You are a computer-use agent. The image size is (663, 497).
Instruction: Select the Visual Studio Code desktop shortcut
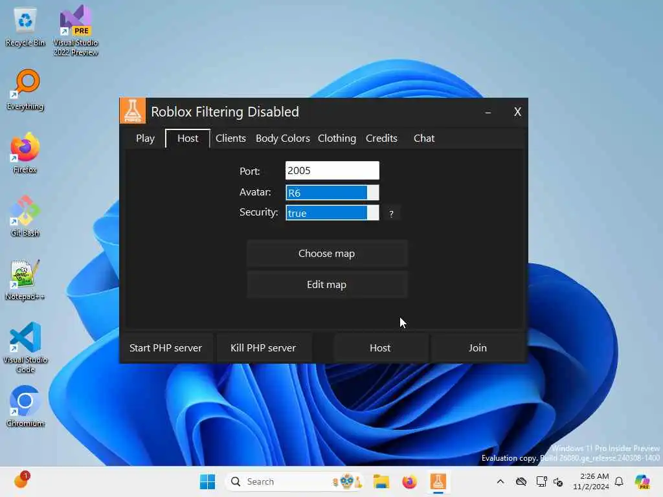pyautogui.click(x=25, y=348)
